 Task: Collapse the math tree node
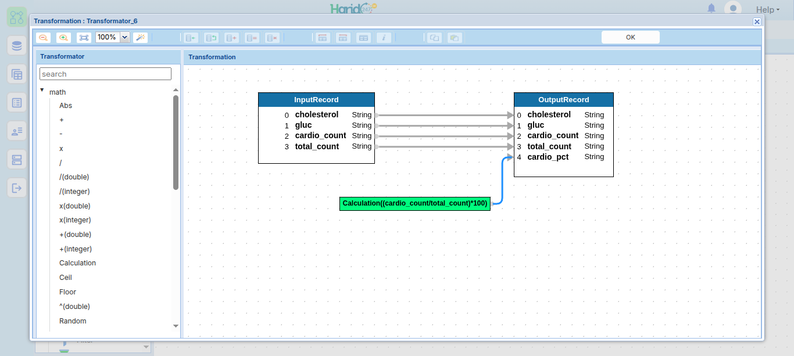(42, 90)
